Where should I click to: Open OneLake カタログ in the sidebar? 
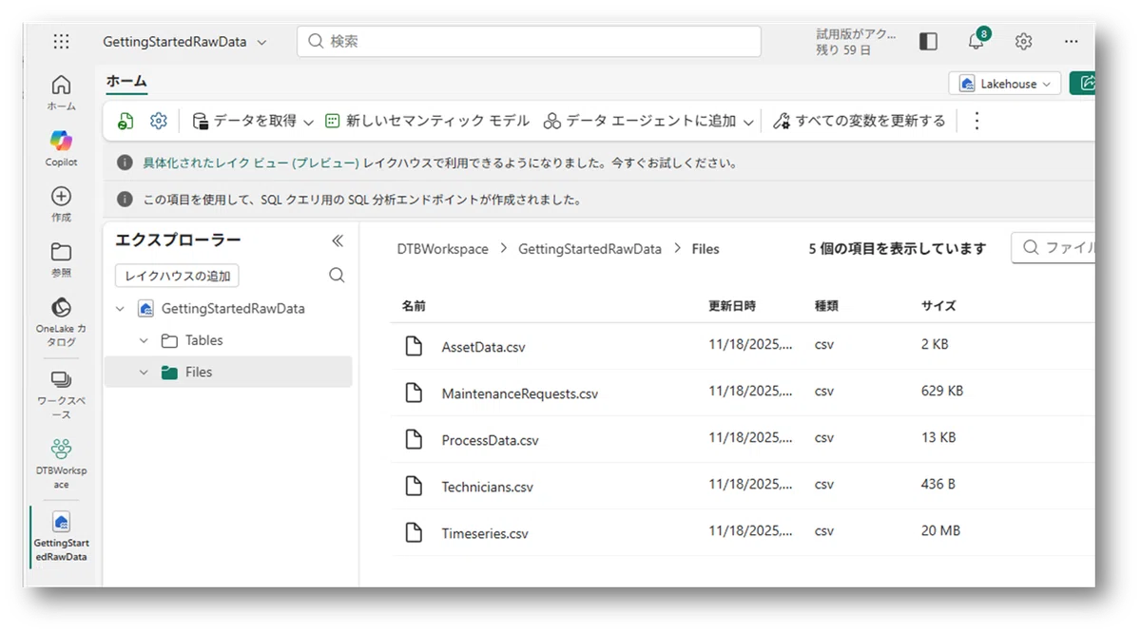coord(61,321)
